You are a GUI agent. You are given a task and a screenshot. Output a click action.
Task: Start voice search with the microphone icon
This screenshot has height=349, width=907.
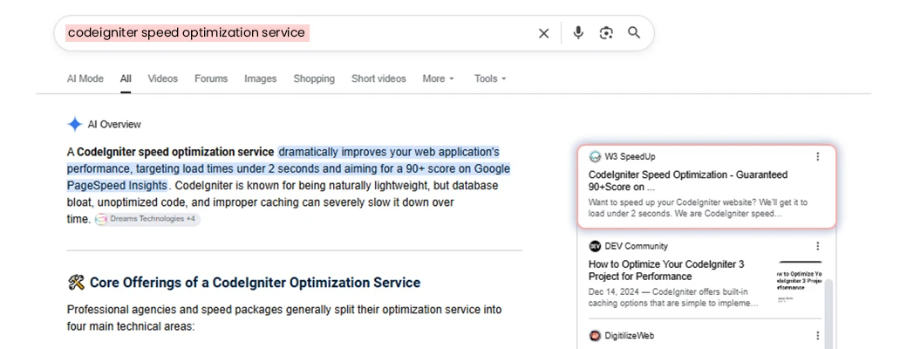[578, 33]
